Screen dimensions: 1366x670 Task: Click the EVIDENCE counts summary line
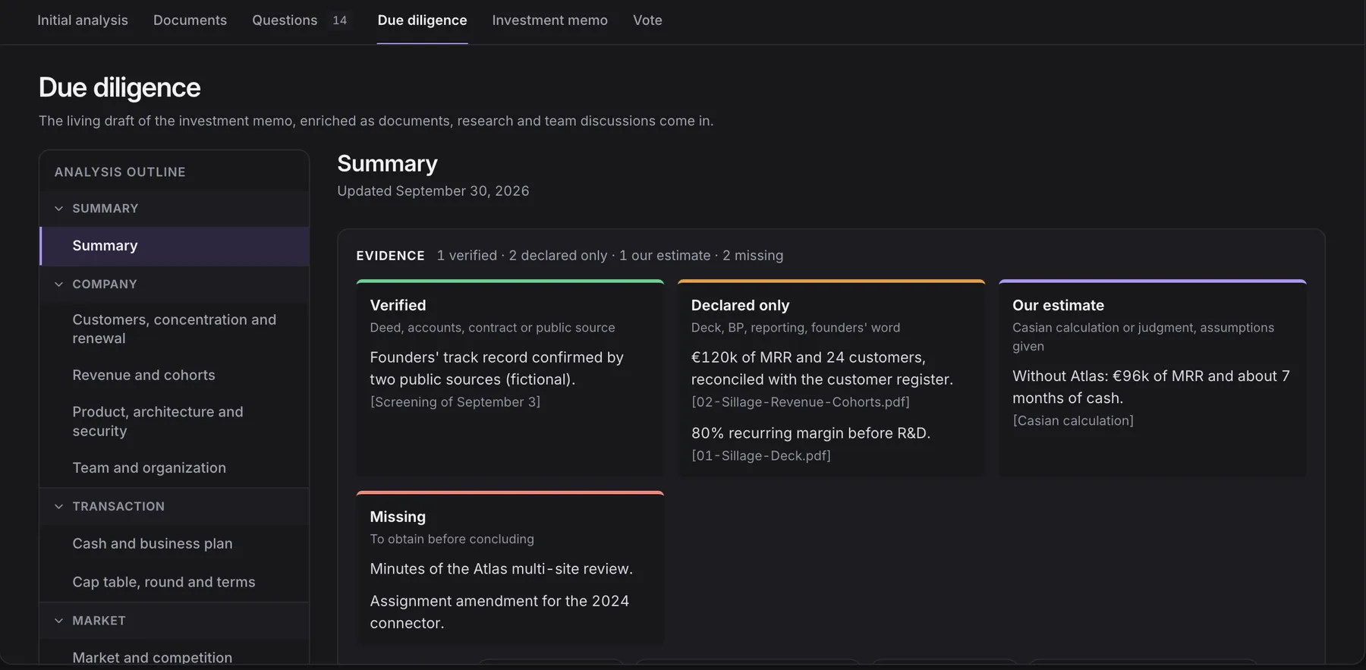pos(610,256)
